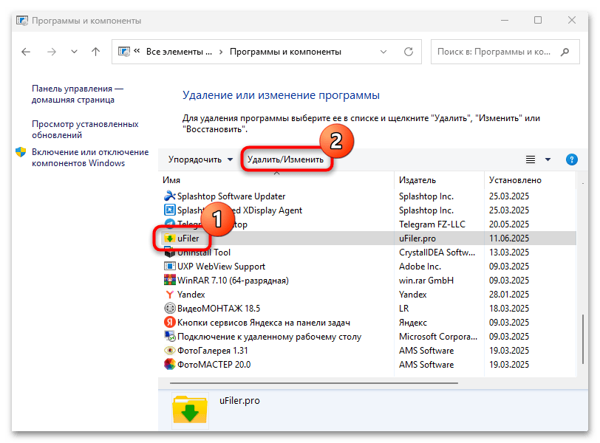The image size is (600, 443).
Task: Click install date 28.01.2025
Action: point(508,295)
